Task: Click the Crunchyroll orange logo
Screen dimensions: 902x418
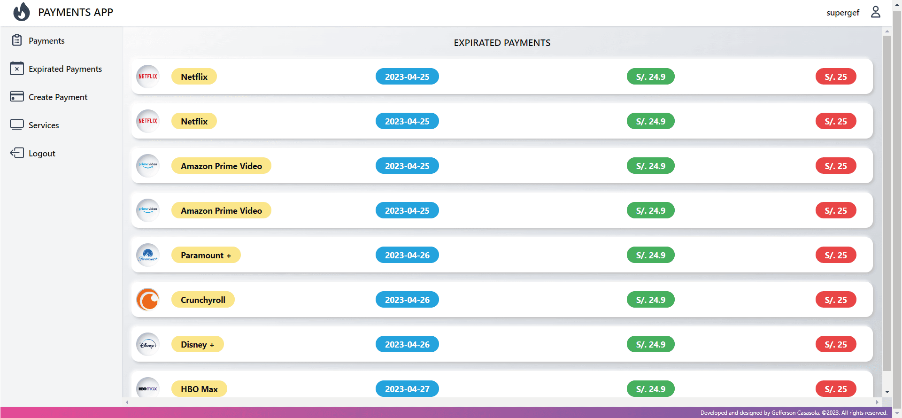Action: pyautogui.click(x=148, y=300)
